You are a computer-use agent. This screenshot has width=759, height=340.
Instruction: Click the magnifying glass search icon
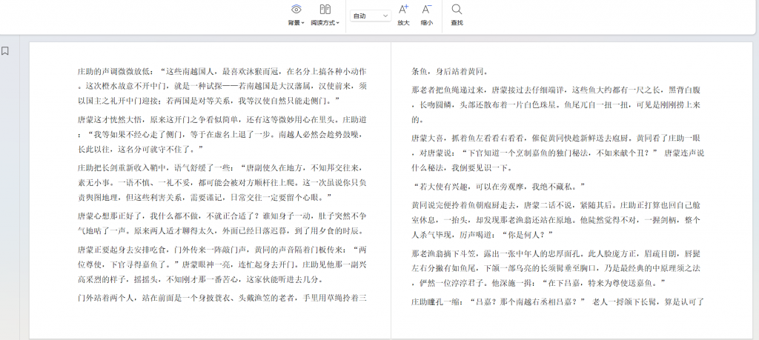coord(457,10)
